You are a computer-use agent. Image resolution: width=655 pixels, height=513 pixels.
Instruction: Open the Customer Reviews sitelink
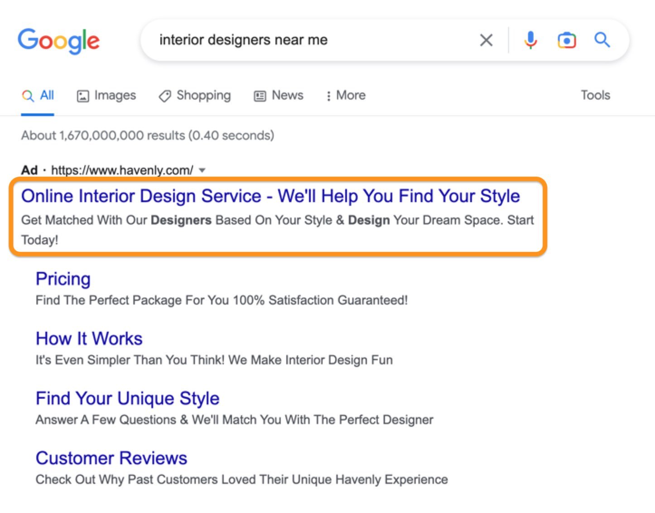[111, 458]
